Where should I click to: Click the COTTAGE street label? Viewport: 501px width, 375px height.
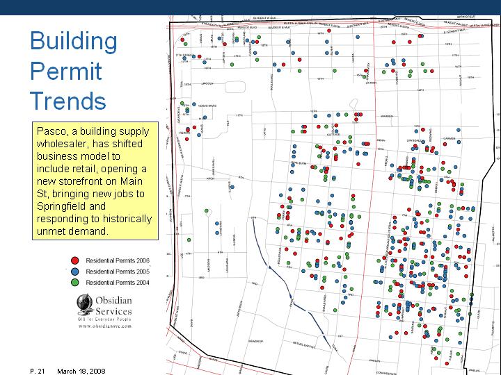coord(333,135)
